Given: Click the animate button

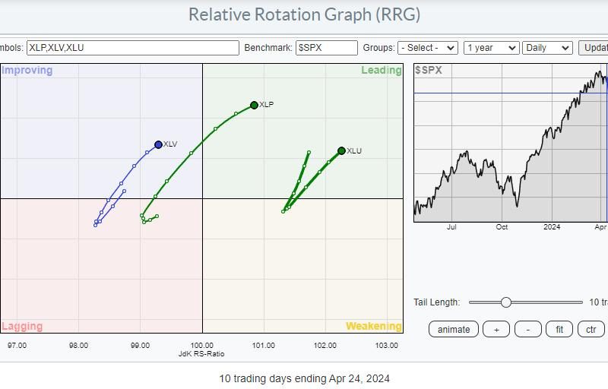Looking at the screenshot, I should click(x=454, y=330).
